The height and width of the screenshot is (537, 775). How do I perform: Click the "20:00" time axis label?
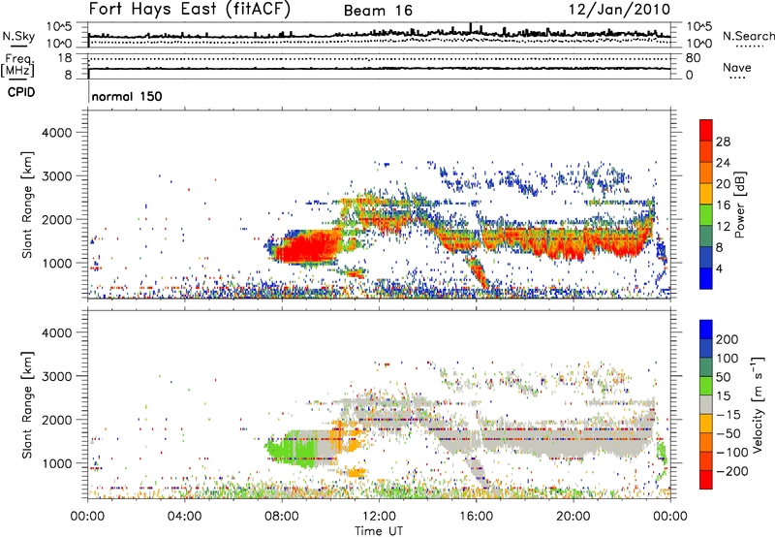pos(573,517)
